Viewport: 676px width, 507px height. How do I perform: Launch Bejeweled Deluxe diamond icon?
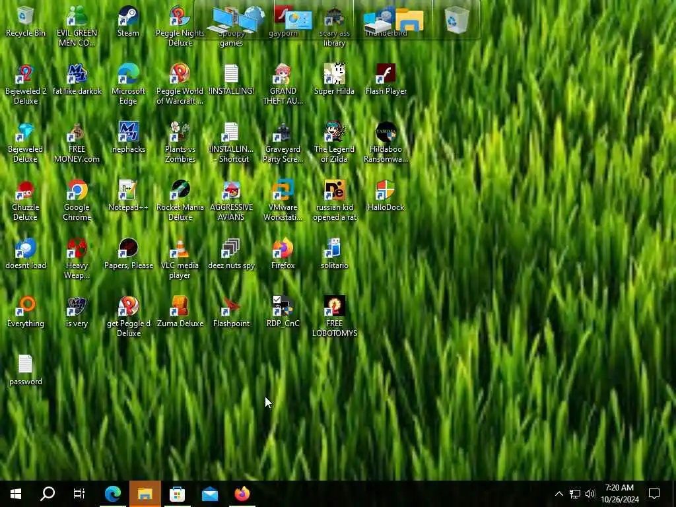26,143
